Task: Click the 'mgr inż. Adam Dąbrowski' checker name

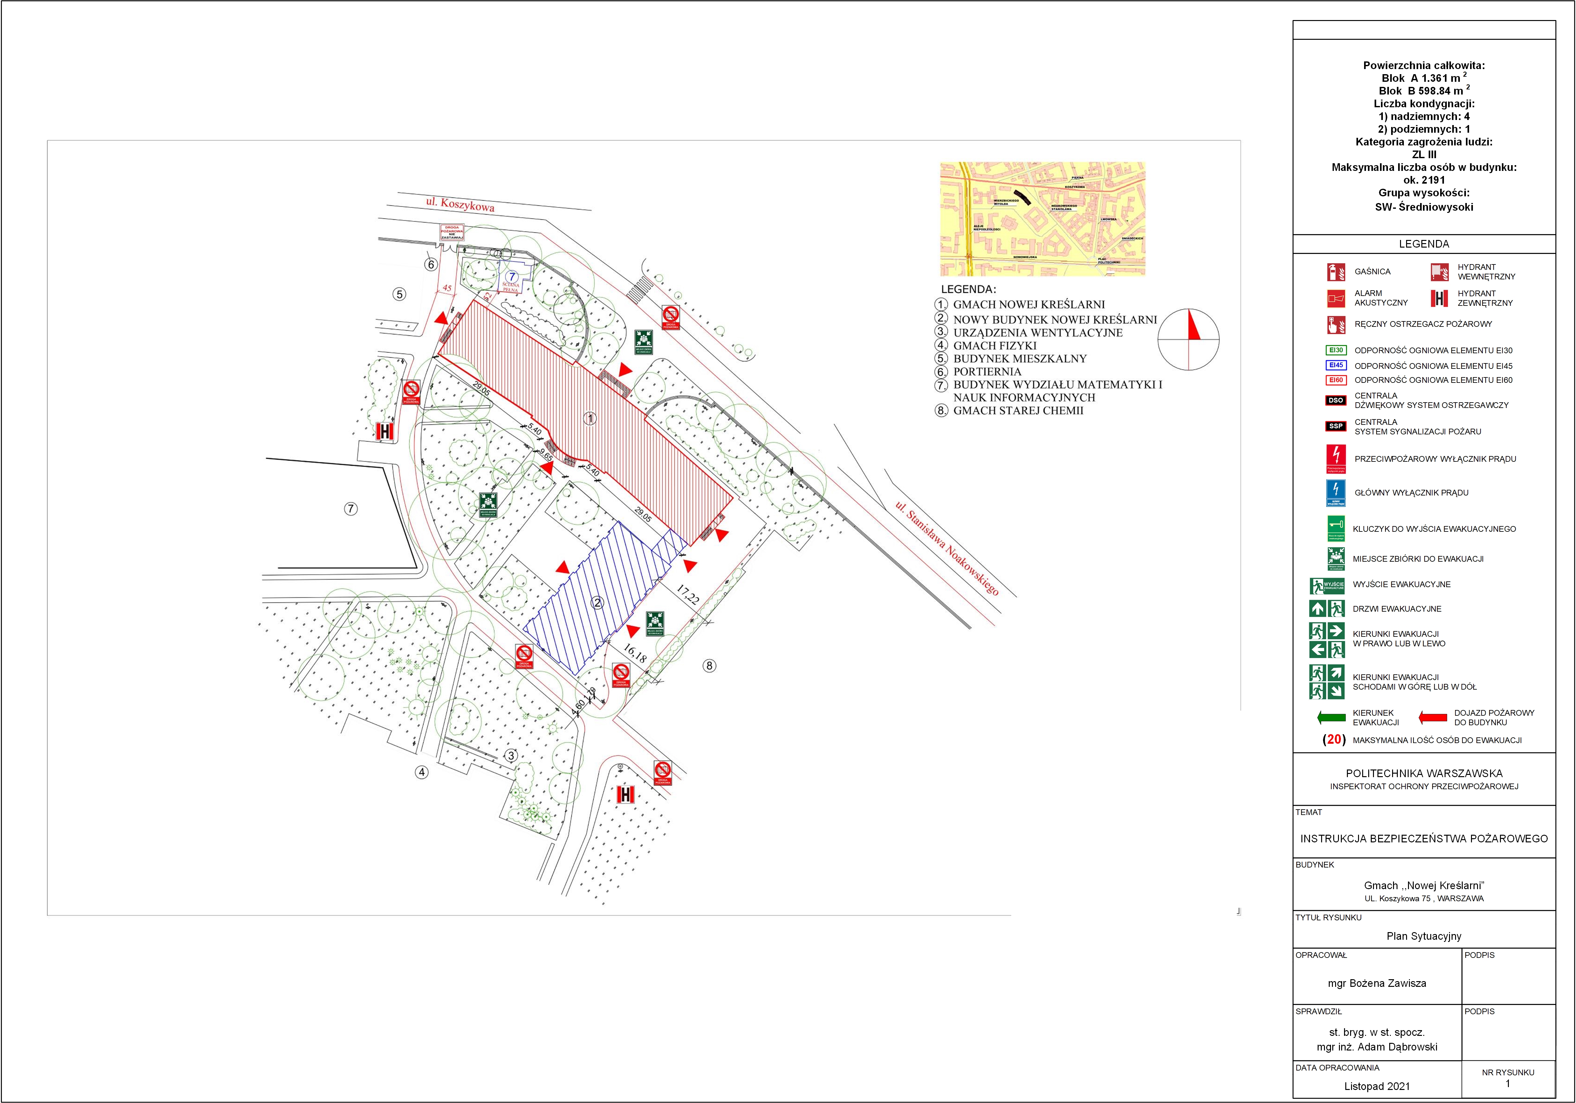Action: 1377,1047
